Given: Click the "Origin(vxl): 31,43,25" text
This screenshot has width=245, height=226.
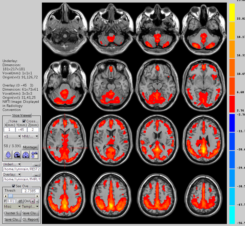Looking at the screenshot, I should (x=19, y=97).
